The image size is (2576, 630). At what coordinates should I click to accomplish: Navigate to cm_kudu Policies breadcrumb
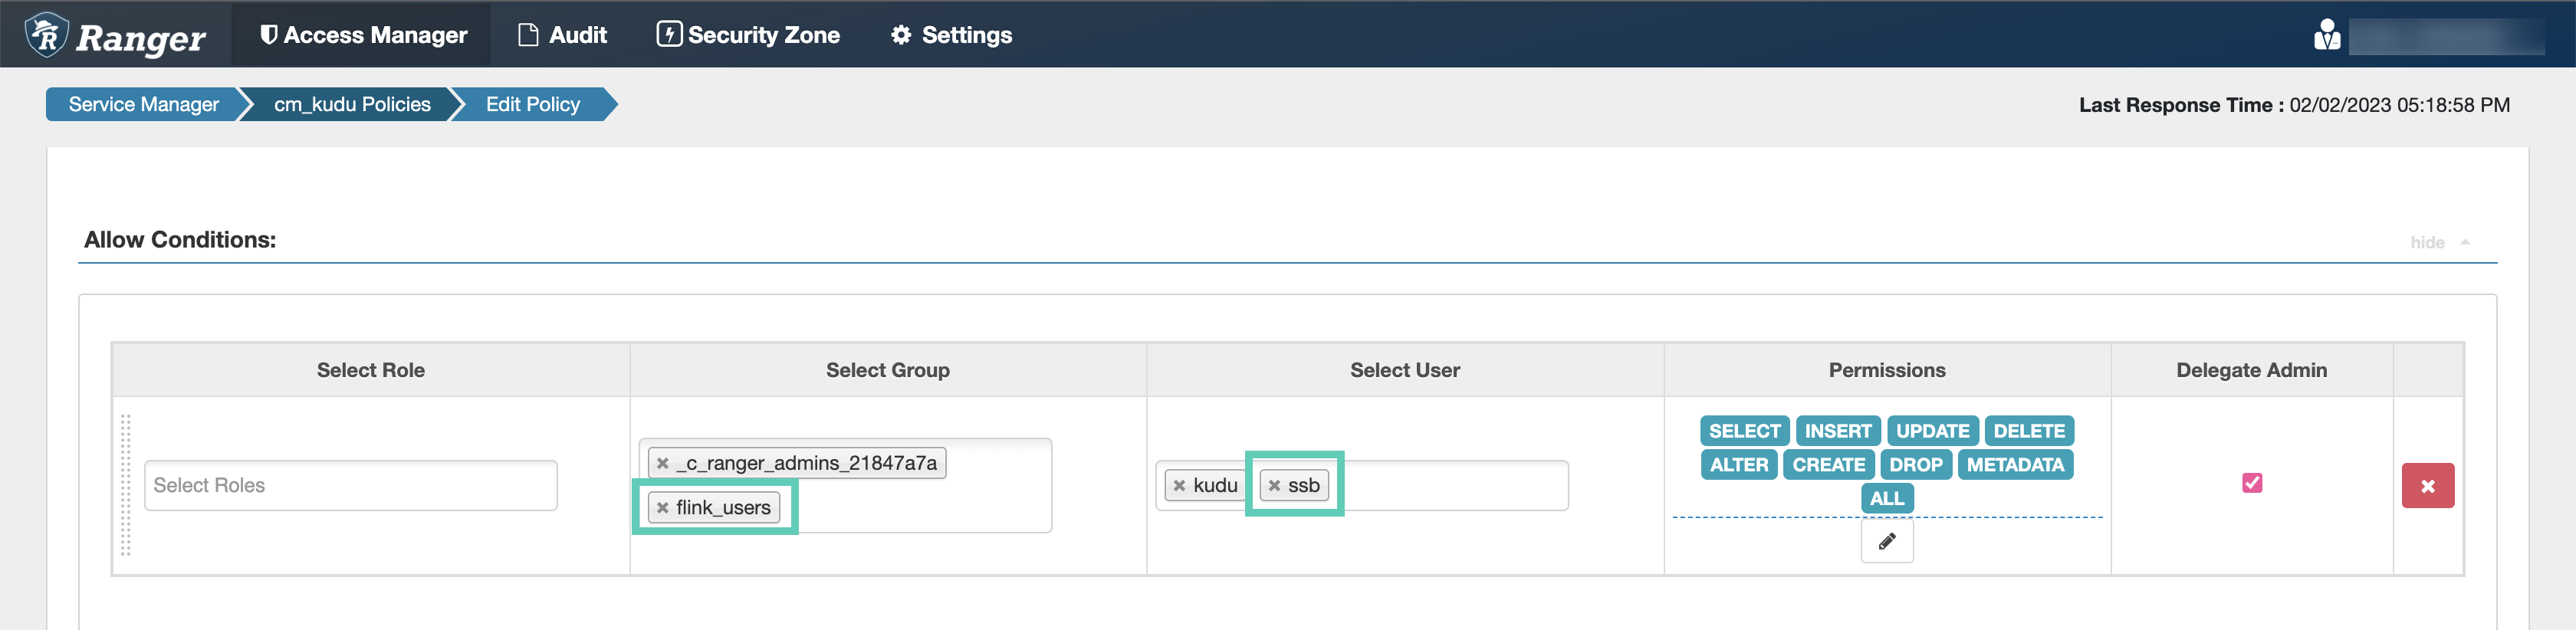click(352, 105)
